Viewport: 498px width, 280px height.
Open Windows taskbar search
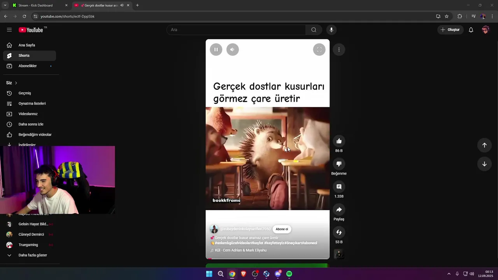(x=221, y=274)
